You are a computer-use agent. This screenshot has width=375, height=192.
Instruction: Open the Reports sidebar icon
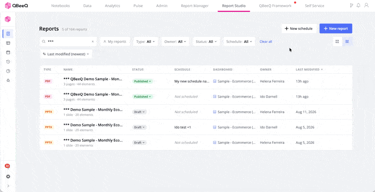(x=8, y=34)
